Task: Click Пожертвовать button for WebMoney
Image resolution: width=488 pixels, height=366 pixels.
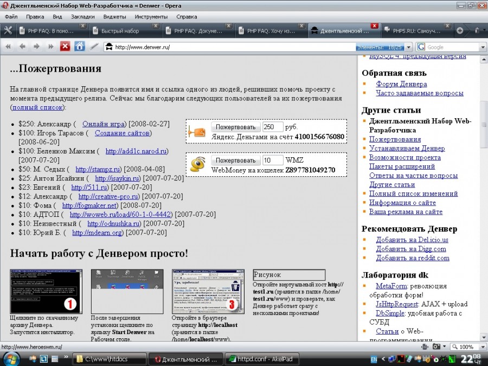Action: pyautogui.click(x=236, y=160)
